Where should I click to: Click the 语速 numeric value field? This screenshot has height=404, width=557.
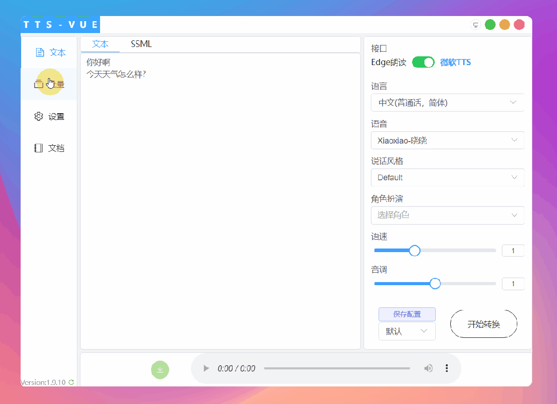coord(513,251)
